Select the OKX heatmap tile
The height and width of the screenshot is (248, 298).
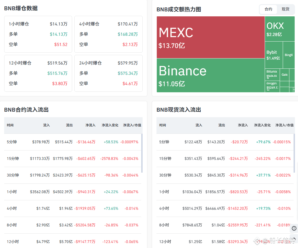[280, 29]
